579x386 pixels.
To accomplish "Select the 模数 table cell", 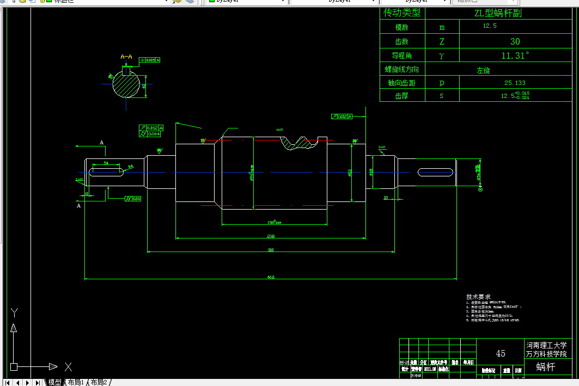I will point(402,27).
